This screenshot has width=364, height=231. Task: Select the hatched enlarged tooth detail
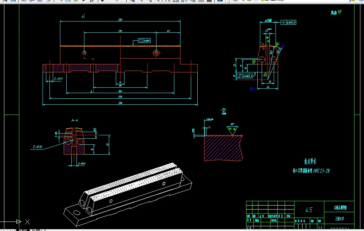tap(223, 148)
